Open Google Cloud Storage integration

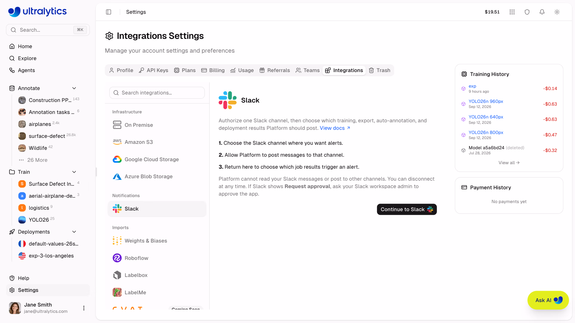point(157,159)
